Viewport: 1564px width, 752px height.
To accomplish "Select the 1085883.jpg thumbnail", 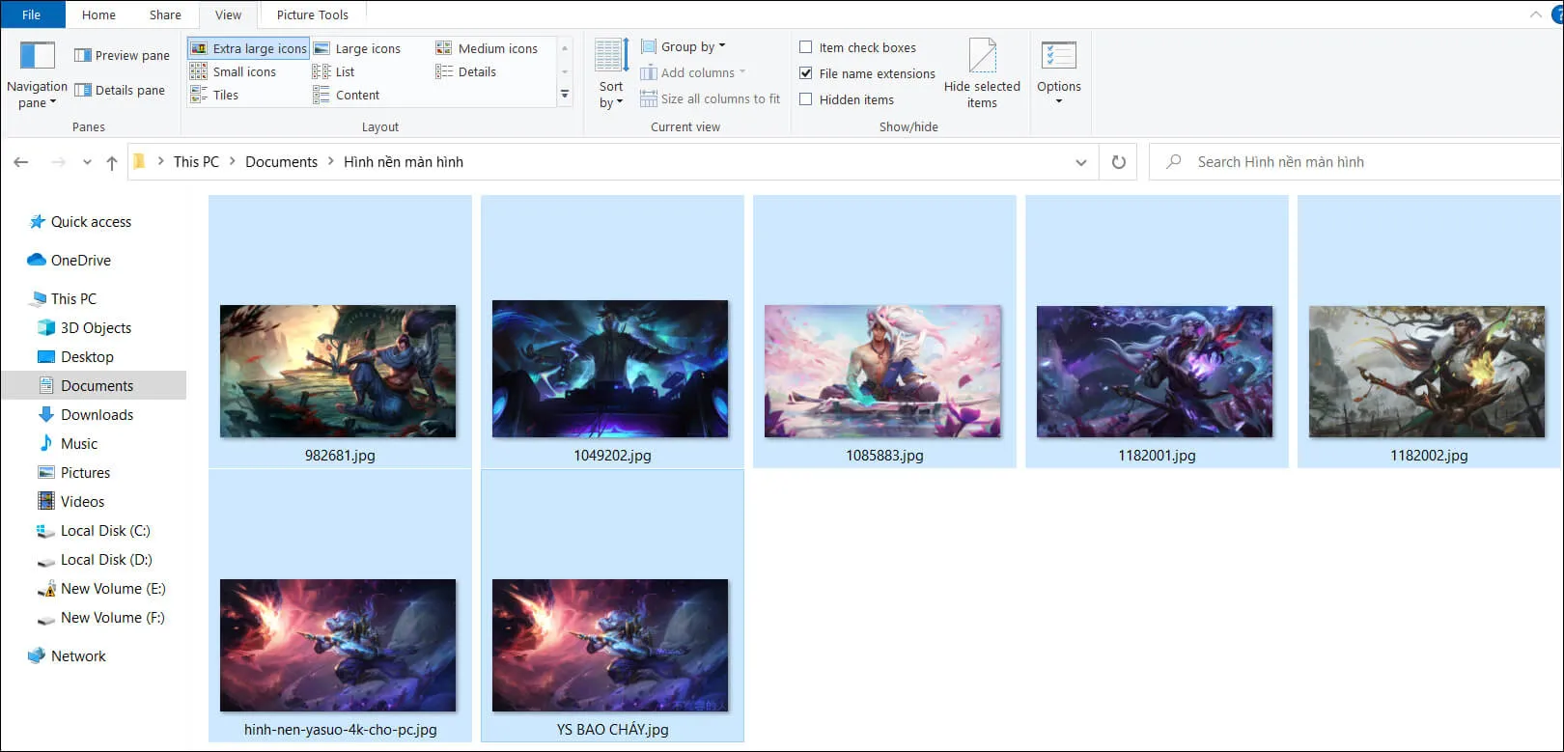I will [883, 372].
